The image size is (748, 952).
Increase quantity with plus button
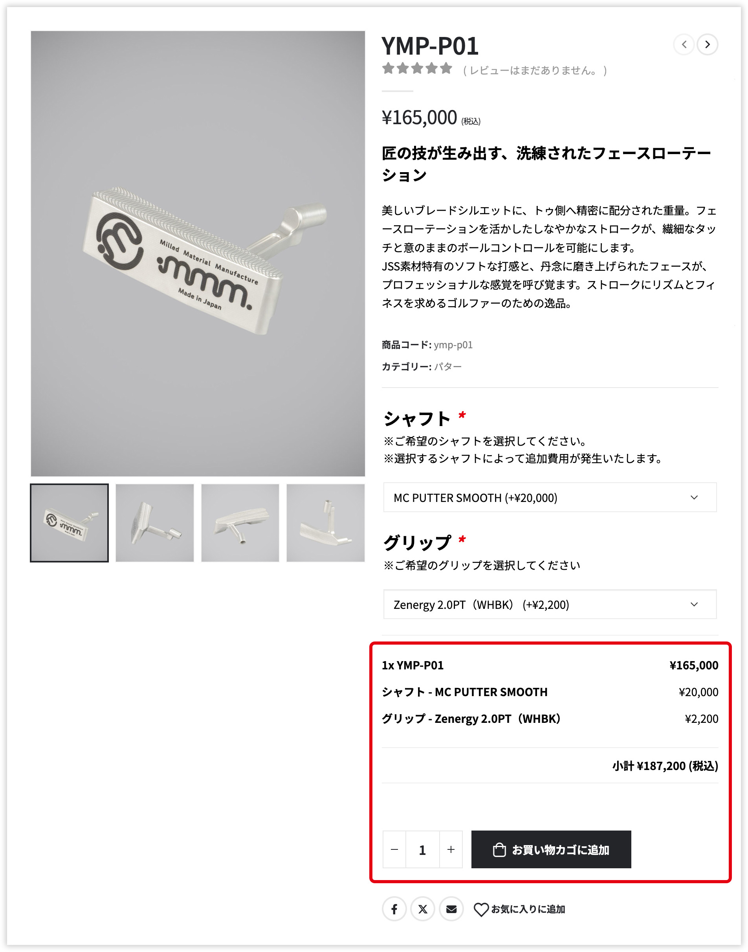click(451, 849)
